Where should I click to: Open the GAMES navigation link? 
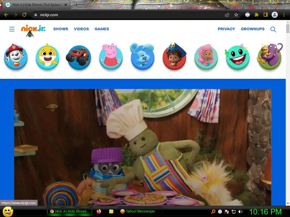coord(102,29)
